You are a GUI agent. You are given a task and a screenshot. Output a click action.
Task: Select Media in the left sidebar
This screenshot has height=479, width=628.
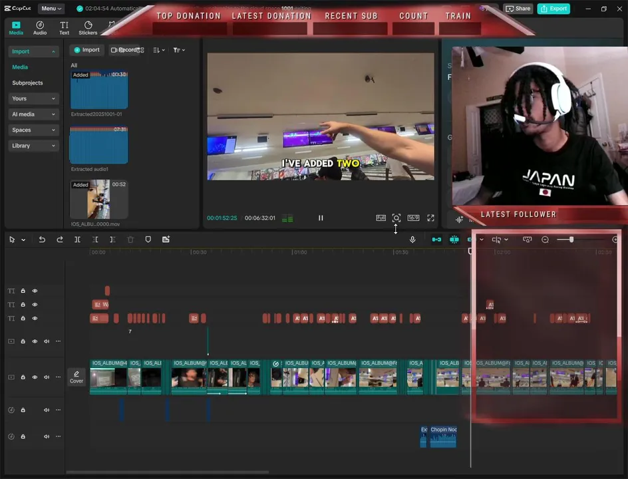tap(20, 67)
